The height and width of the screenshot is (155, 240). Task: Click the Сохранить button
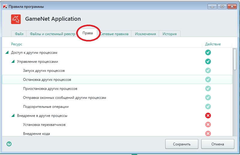coord(182,144)
